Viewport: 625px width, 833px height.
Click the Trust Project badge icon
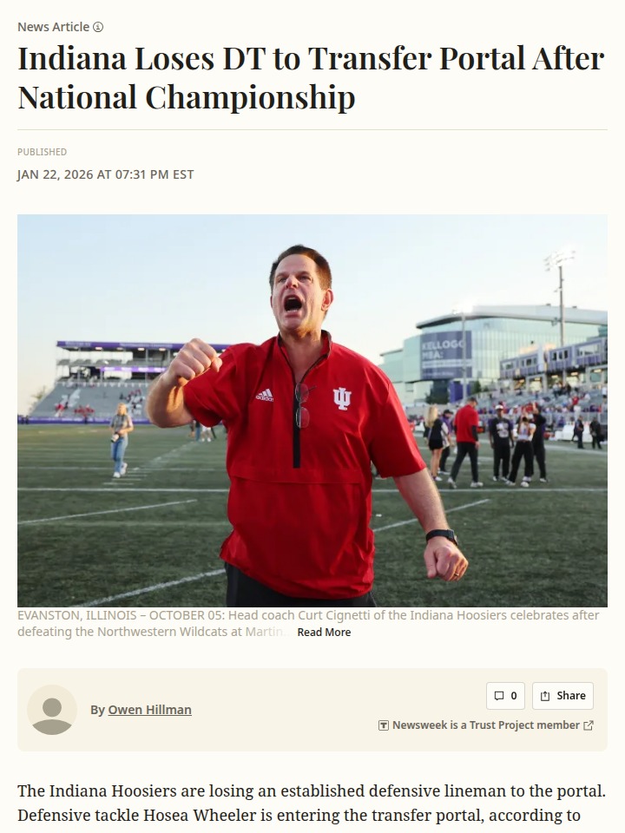point(384,725)
